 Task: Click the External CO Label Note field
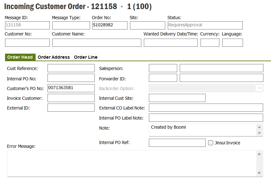click(206, 108)
